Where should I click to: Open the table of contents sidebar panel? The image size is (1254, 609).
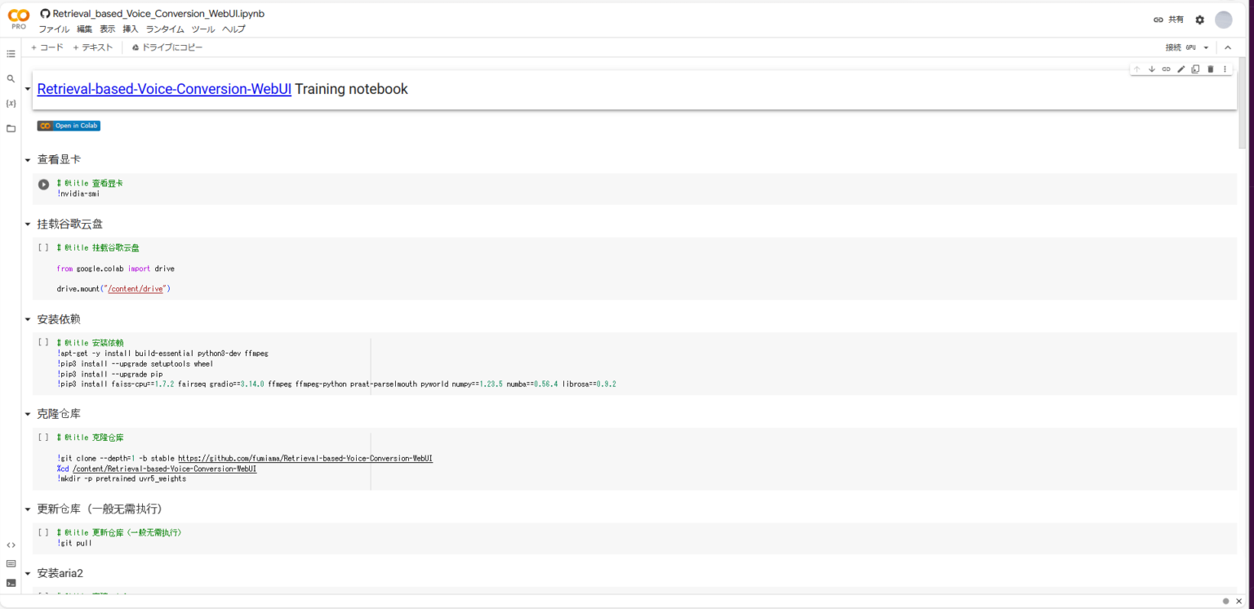11,54
